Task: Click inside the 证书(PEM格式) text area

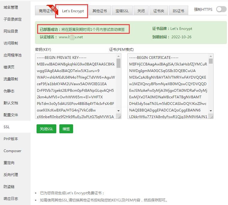Action: pos(168,87)
